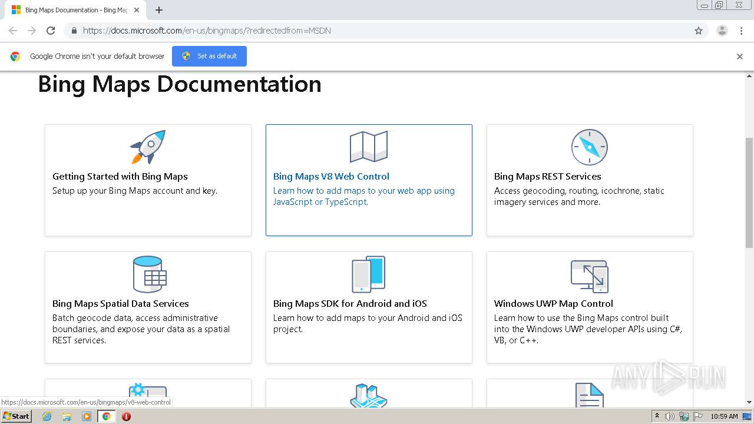Click 'Setup up your Bing Maps account and key.' text
The height and width of the screenshot is (424, 754).
135,191
